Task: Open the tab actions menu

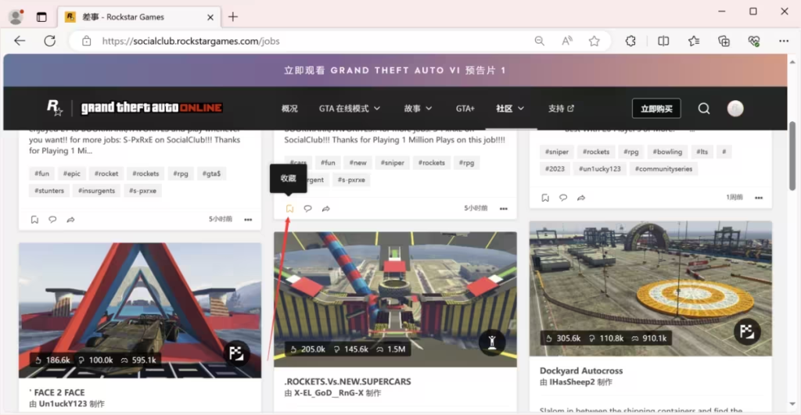Action: (x=41, y=17)
